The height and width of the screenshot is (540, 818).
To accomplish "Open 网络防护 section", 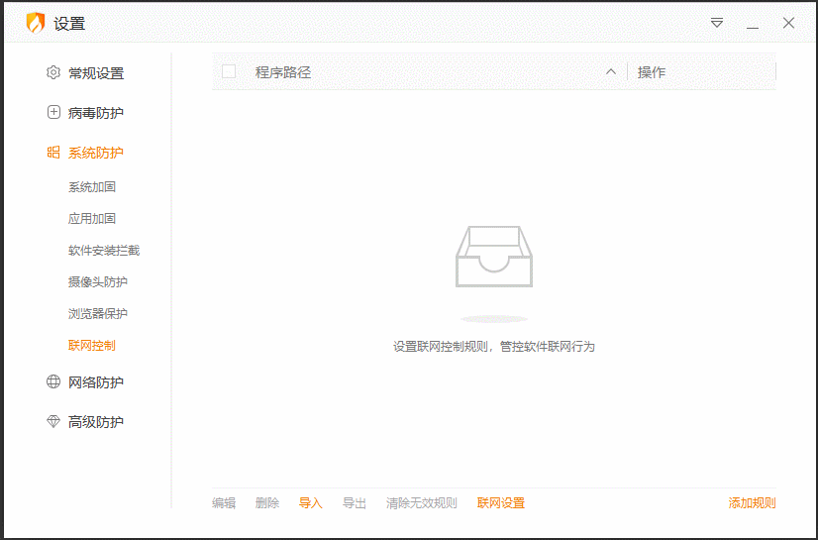I will pos(96,382).
